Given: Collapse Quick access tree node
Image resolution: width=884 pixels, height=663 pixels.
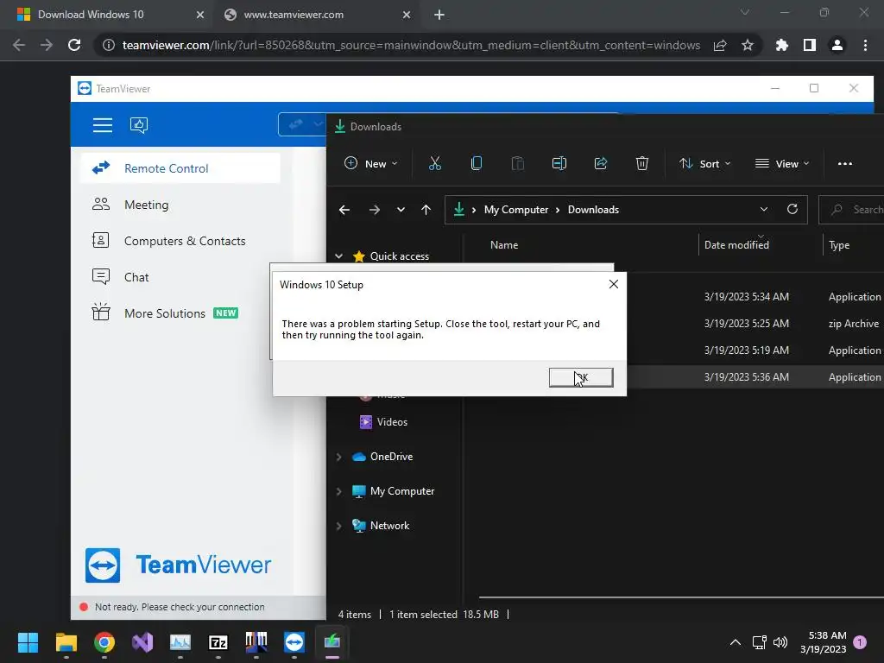Looking at the screenshot, I should pyautogui.click(x=338, y=256).
